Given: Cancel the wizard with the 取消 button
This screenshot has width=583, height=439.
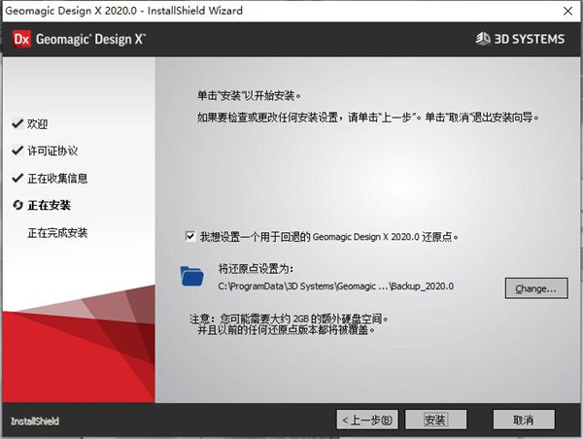Looking at the screenshot, I should (x=525, y=420).
